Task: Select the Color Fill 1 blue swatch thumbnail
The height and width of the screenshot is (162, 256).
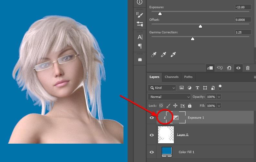Action: (x=167, y=152)
